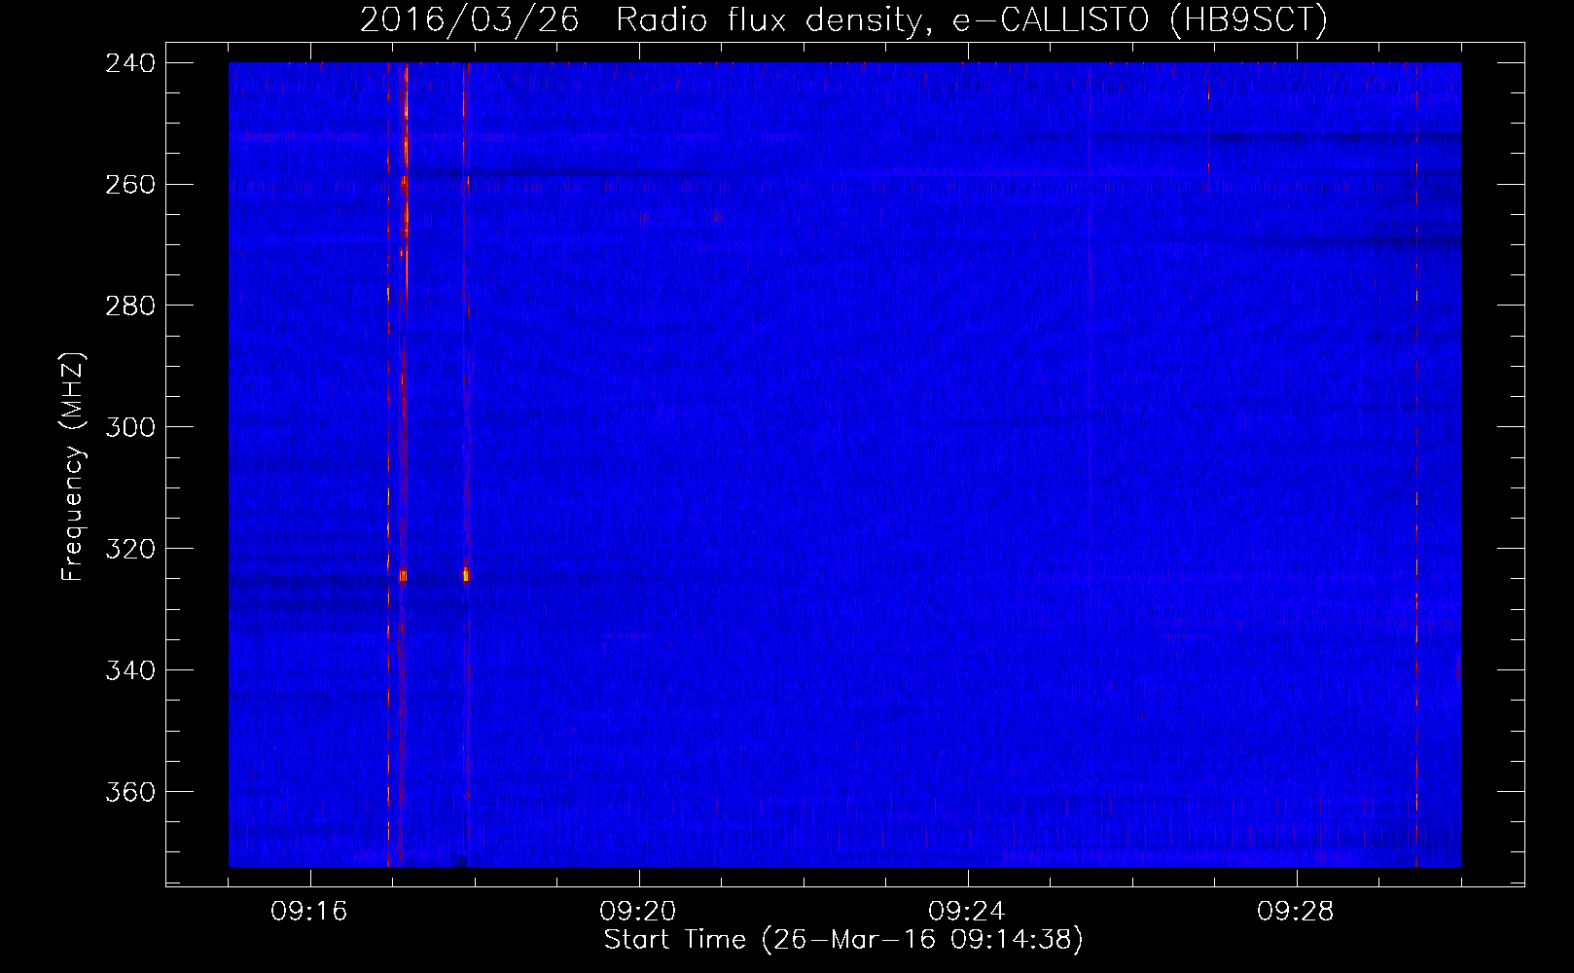Click the bright burst spot near 325 MHz at 09:17

tap(403, 576)
